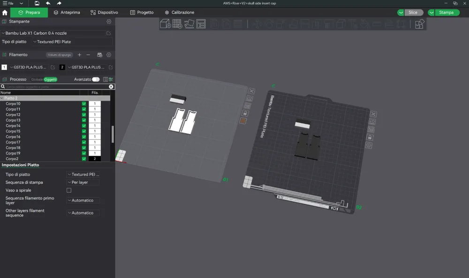Click the home icon

(5, 13)
